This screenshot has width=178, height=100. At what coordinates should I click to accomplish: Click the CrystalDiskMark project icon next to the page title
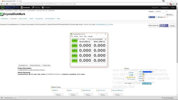(2, 14)
